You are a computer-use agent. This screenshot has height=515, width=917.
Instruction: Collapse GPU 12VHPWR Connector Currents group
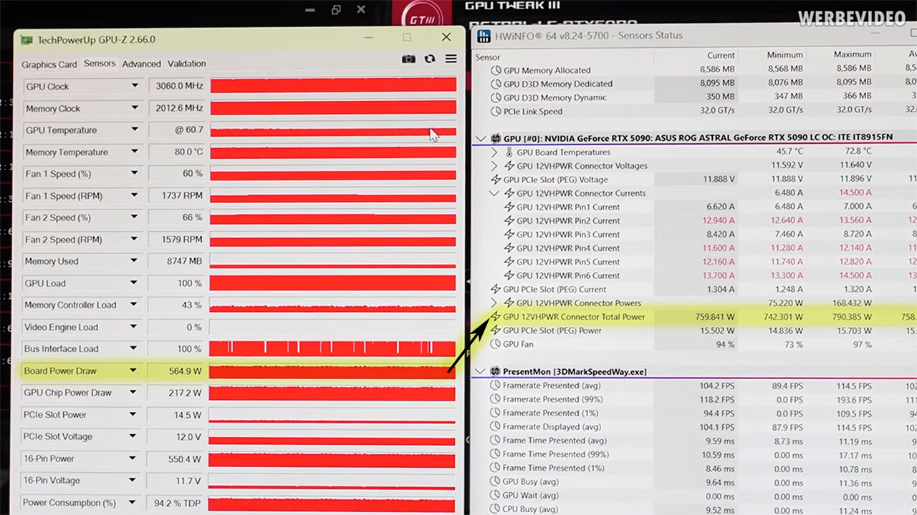(x=494, y=193)
